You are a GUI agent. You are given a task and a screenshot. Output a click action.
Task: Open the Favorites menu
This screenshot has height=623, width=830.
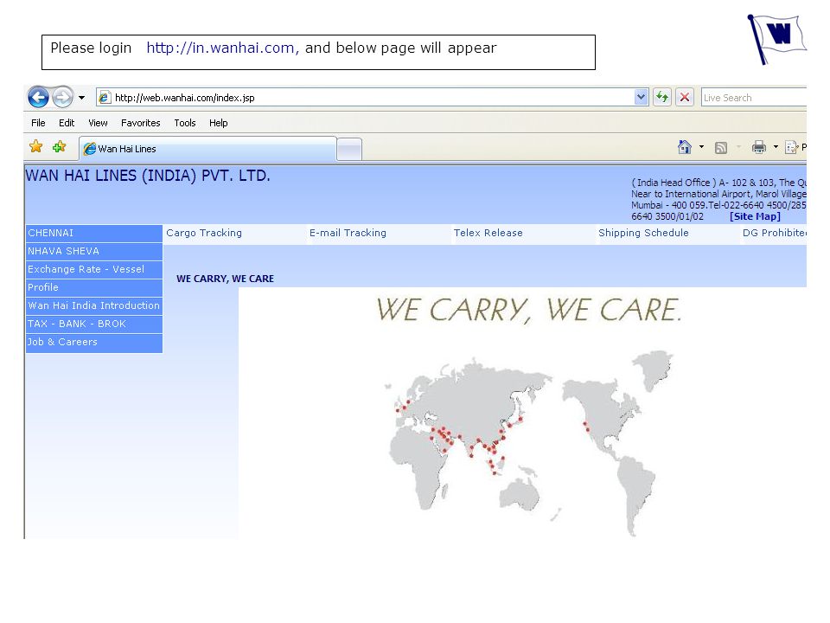pos(140,123)
